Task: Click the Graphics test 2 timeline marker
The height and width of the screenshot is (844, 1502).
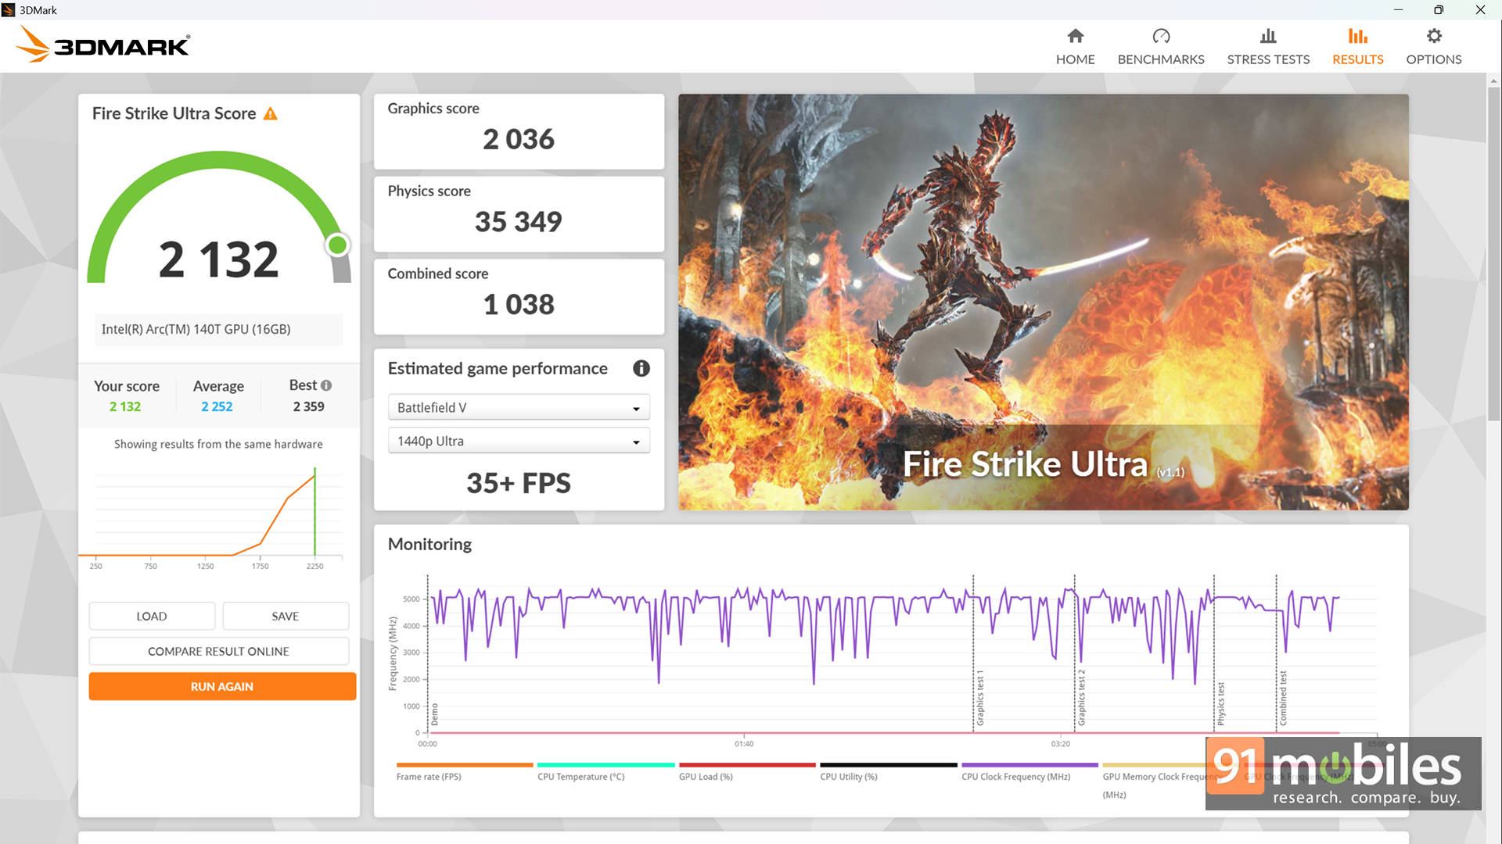Action: point(1081,697)
